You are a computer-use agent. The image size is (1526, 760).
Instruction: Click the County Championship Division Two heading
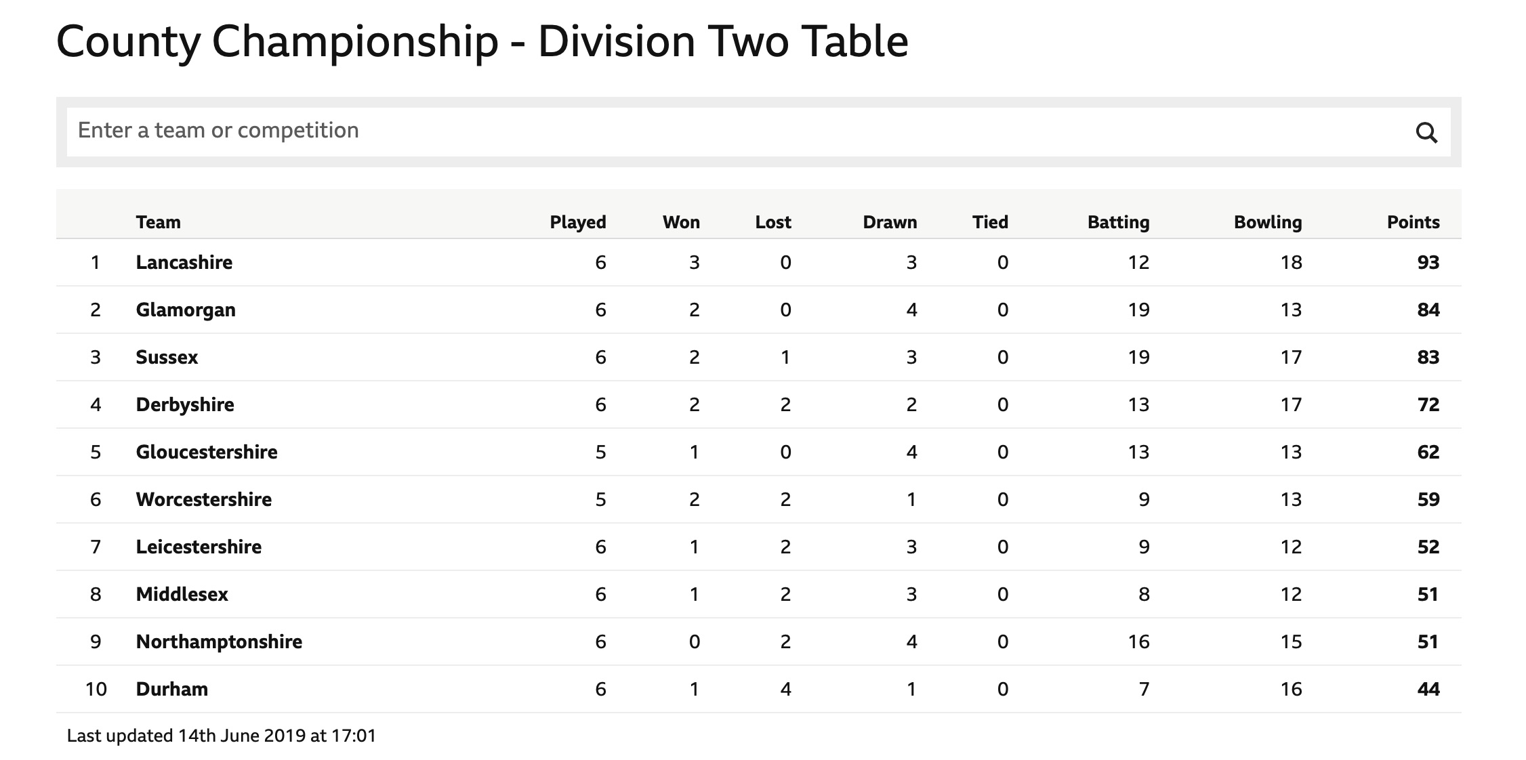coord(482,42)
